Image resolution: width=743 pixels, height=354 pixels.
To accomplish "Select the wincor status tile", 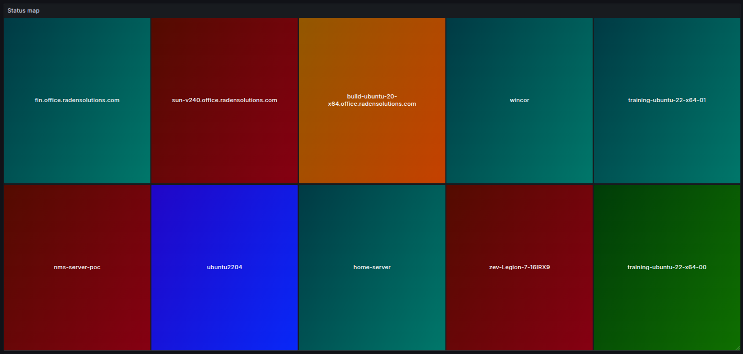I will pyautogui.click(x=519, y=101).
